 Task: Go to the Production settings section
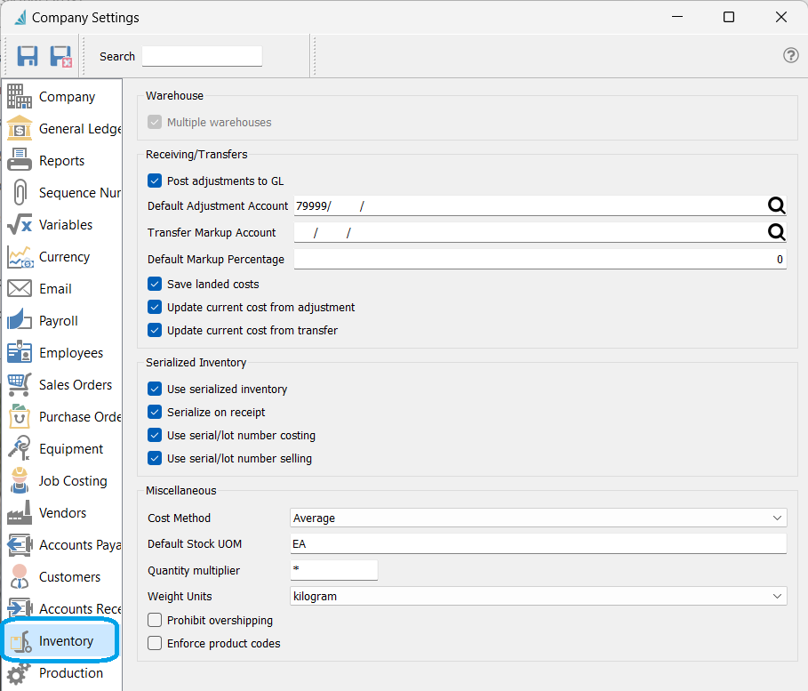click(62, 673)
